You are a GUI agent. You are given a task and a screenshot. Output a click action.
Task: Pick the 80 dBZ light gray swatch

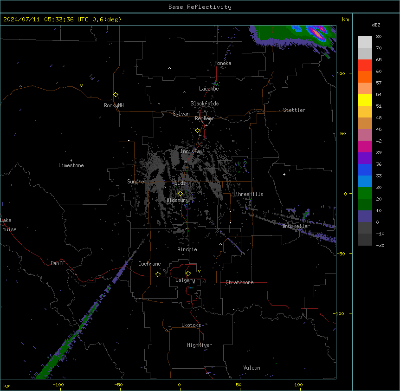pos(365,42)
